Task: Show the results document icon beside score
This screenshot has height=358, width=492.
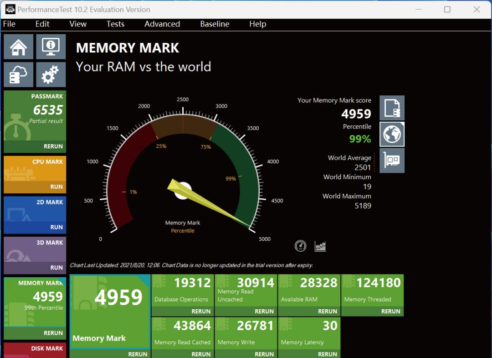Action: pyautogui.click(x=392, y=108)
